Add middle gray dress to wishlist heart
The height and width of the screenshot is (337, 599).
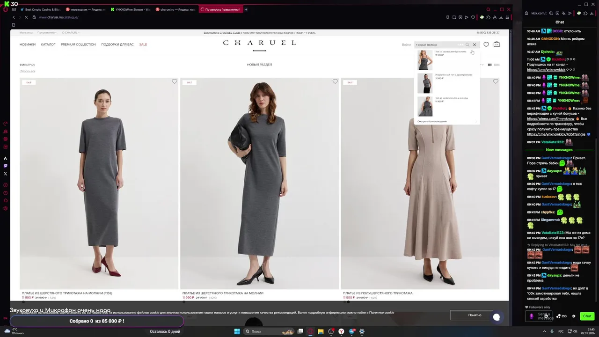(335, 81)
